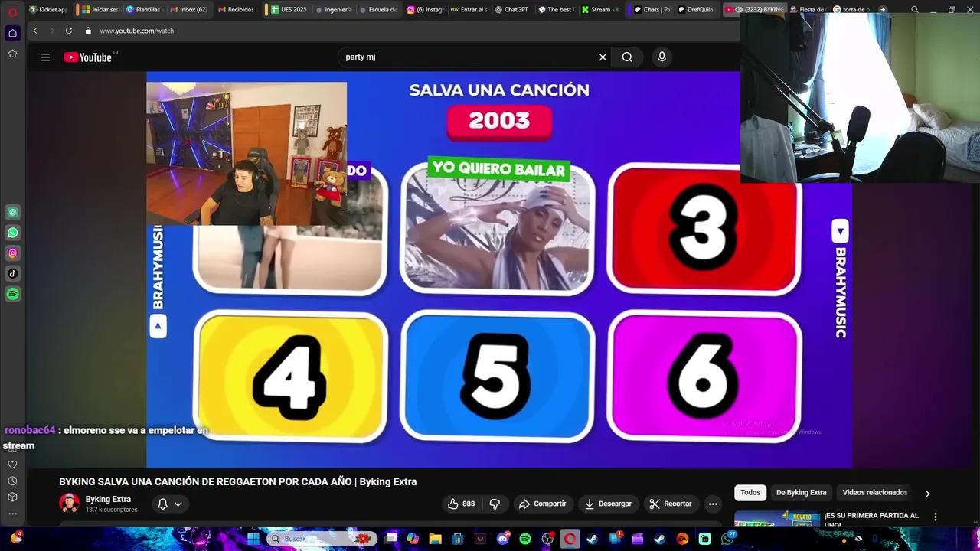This screenshot has height=551, width=980.
Task: Run the YouTube search with magnifier button
Action: [627, 57]
